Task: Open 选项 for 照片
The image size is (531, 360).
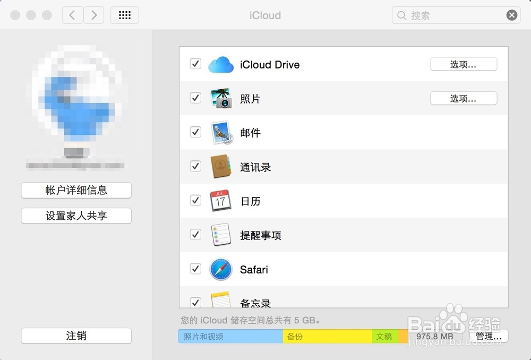Action: (464, 99)
